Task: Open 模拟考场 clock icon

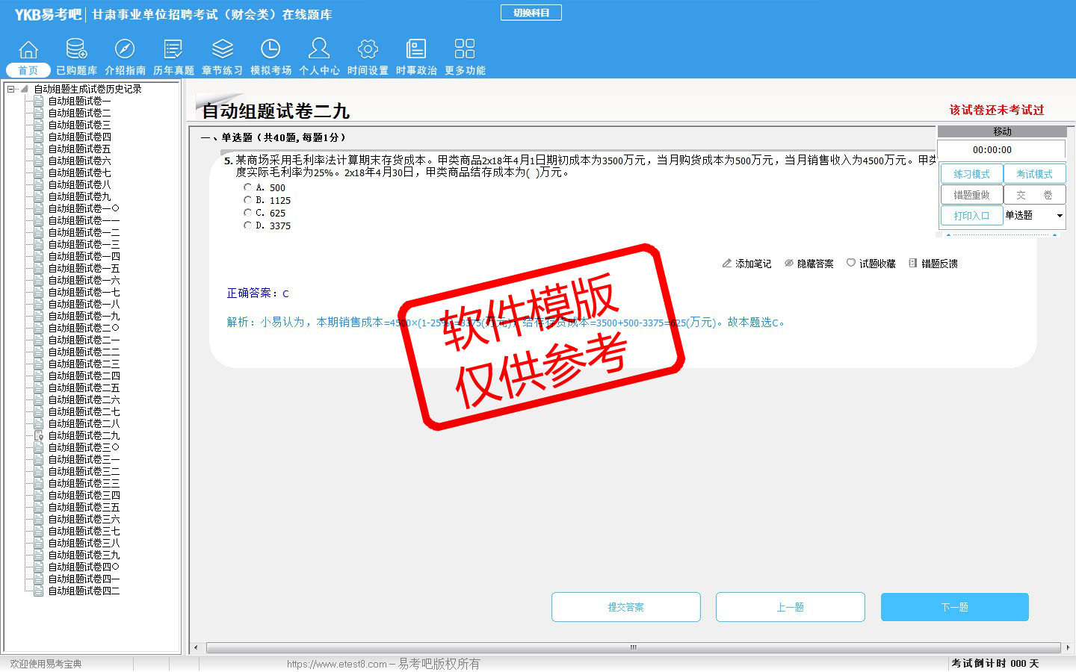Action: (x=270, y=49)
